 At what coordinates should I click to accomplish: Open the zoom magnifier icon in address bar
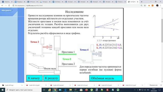click(x=141, y=6)
